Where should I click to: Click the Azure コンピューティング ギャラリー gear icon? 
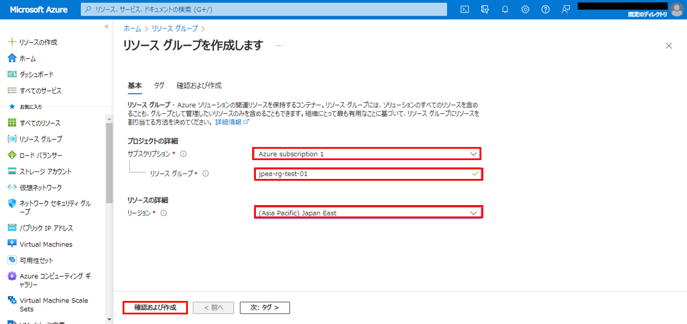coord(12,276)
